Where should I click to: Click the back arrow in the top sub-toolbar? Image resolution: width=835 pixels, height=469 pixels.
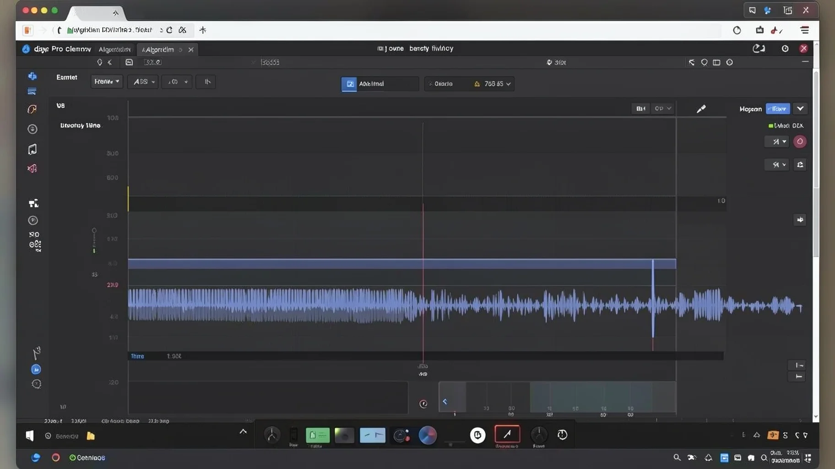(110, 62)
